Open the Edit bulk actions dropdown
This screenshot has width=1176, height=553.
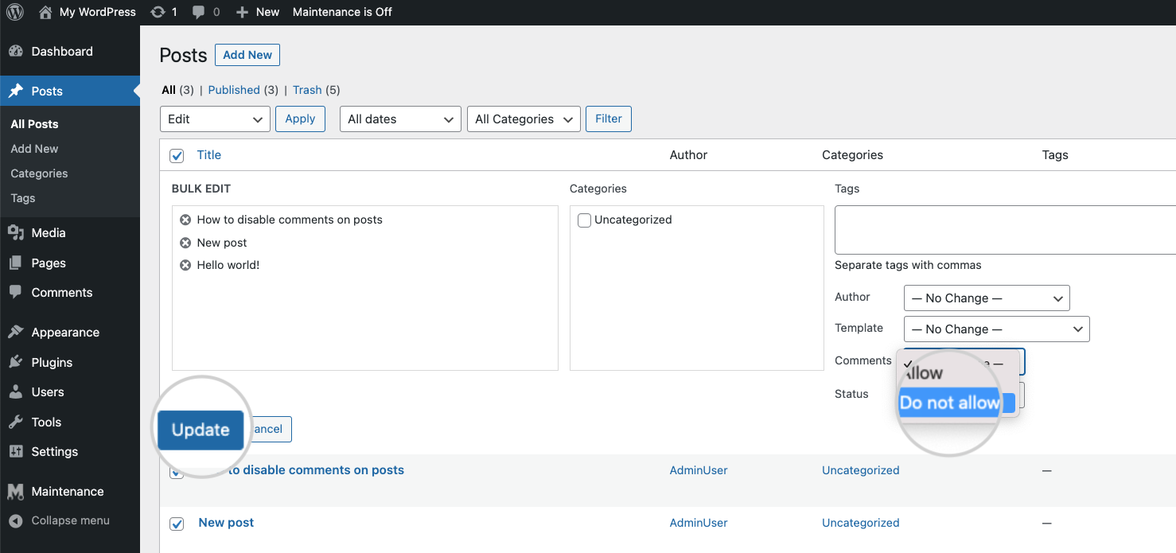click(x=215, y=119)
